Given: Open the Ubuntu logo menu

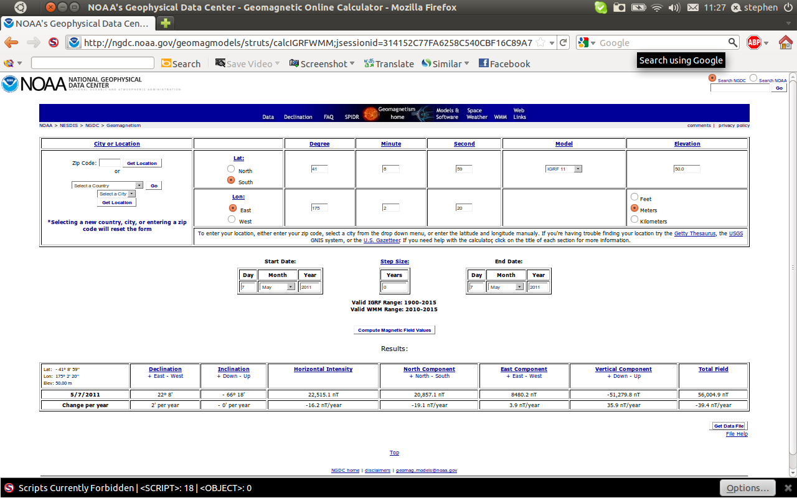Looking at the screenshot, I should point(21,7).
